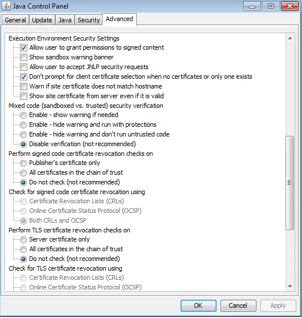Tick Allow user to accept JNLP requests

coord(23,67)
